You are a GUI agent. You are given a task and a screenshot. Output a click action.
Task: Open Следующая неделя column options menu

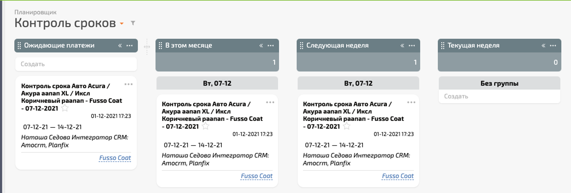[x=412, y=46]
